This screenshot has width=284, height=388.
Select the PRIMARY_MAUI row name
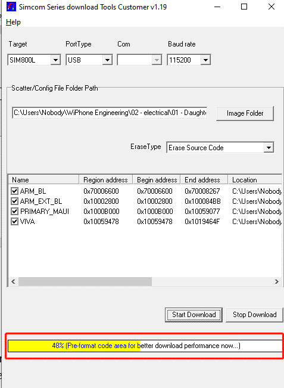45,212
